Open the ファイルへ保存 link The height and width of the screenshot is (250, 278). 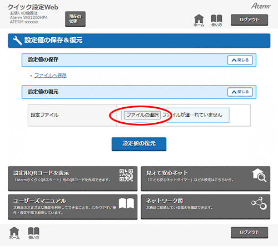pyautogui.click(x=50, y=76)
